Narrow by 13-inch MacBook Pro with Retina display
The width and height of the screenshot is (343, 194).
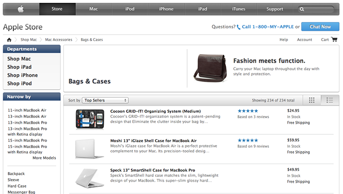27,131
